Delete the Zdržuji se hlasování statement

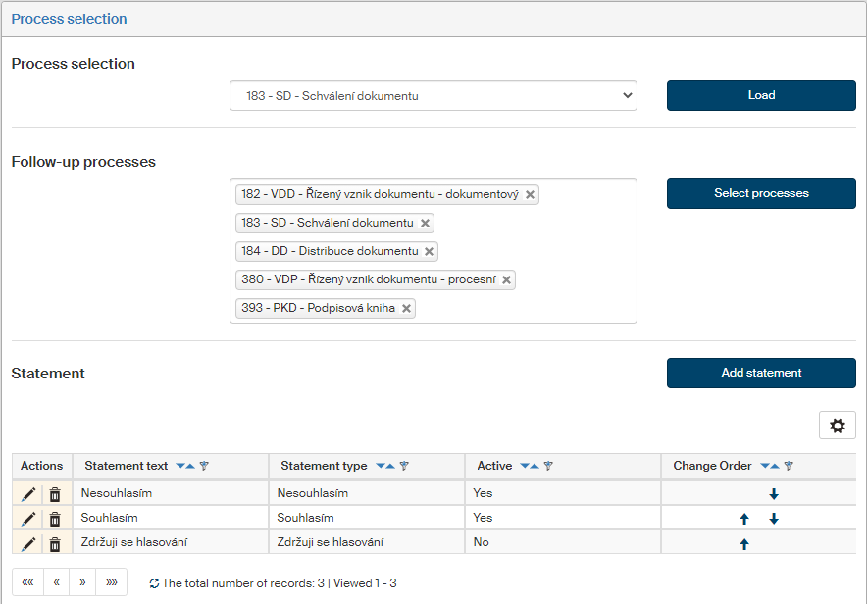coord(55,543)
